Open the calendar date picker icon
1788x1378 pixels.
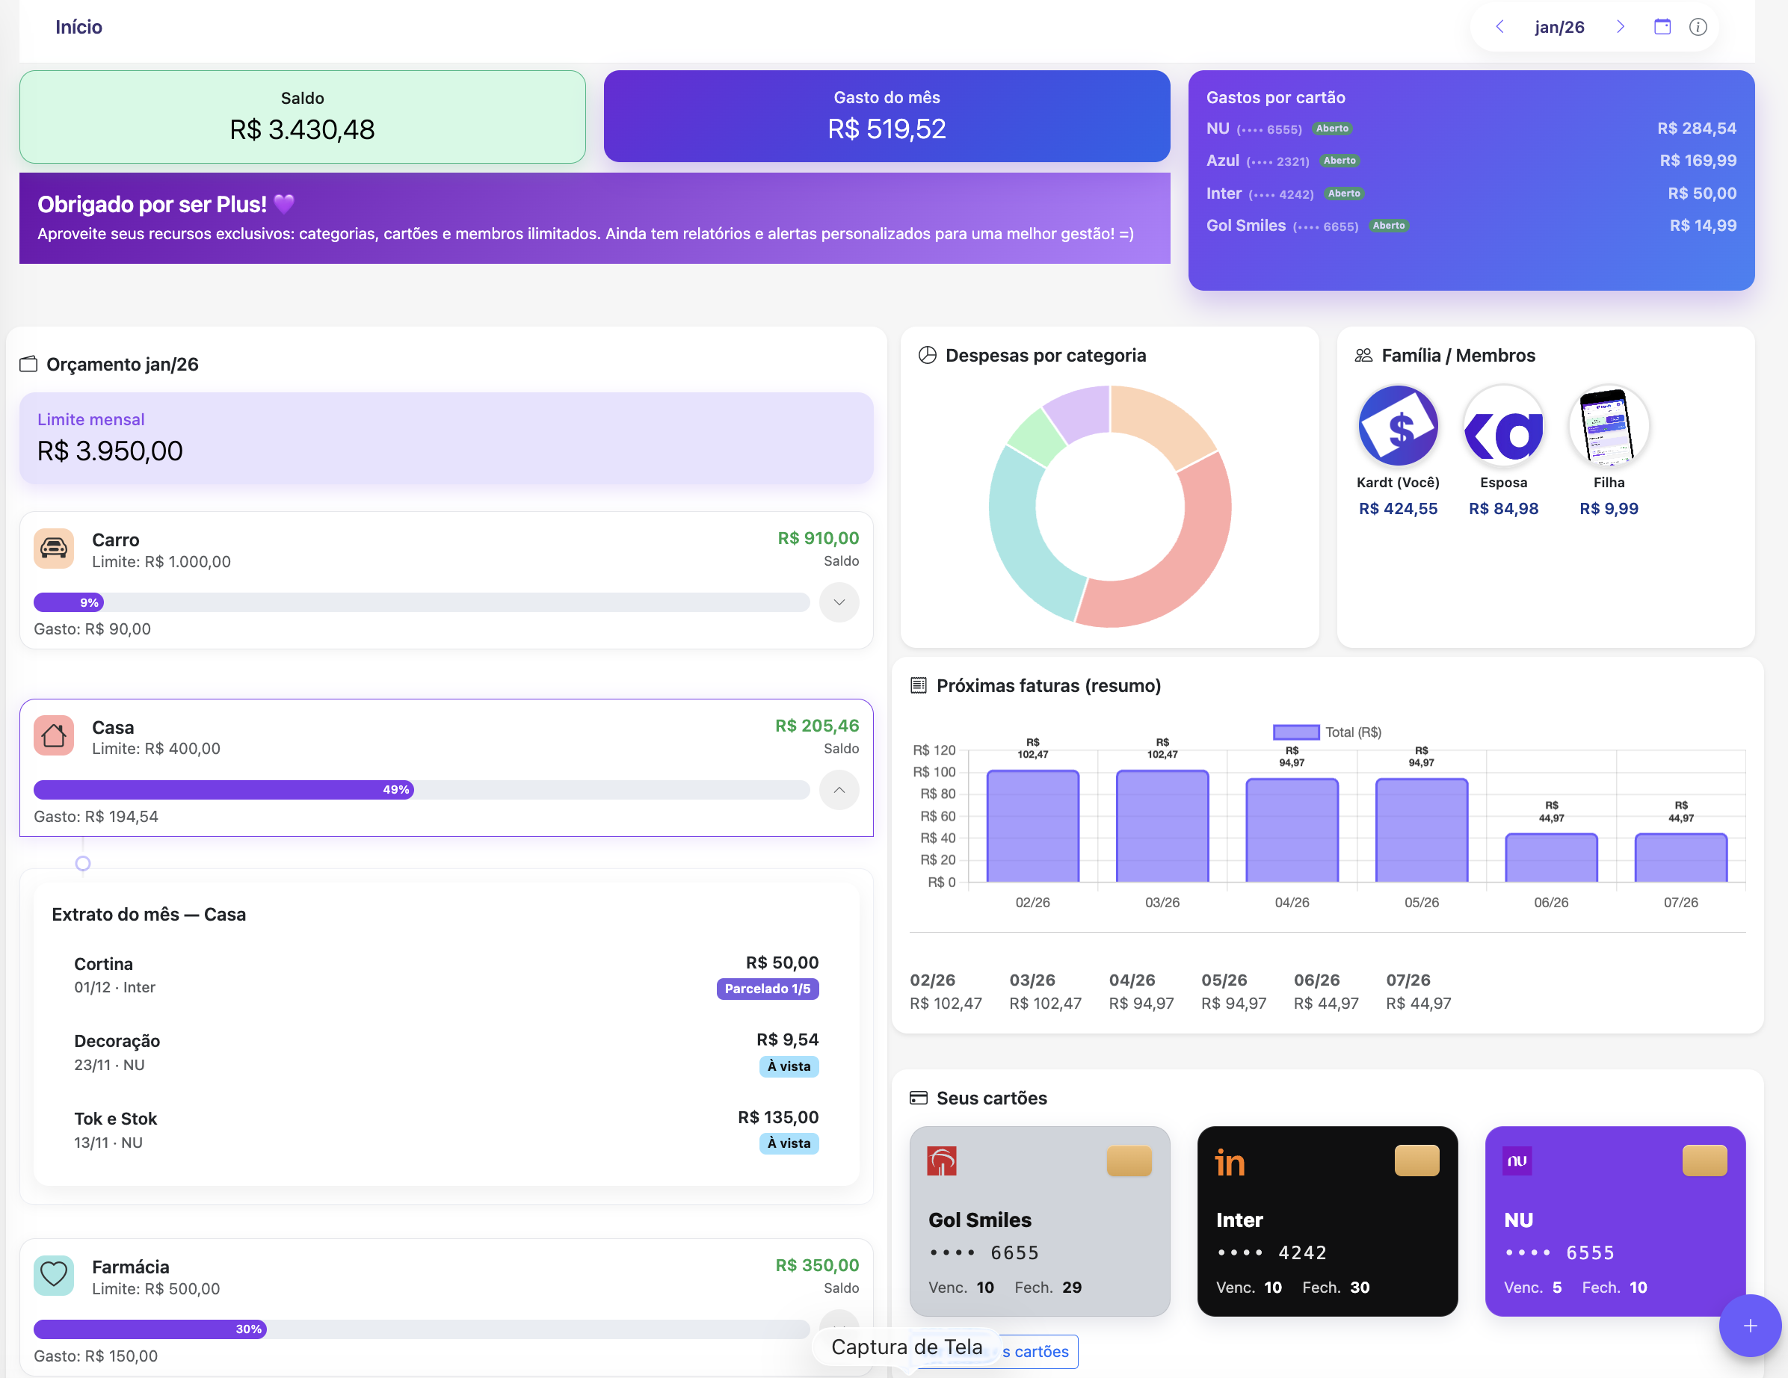[1662, 27]
